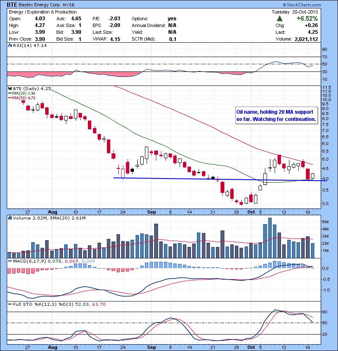Select the Open value 4.03
The height and width of the screenshot is (351, 338).
click(40, 19)
